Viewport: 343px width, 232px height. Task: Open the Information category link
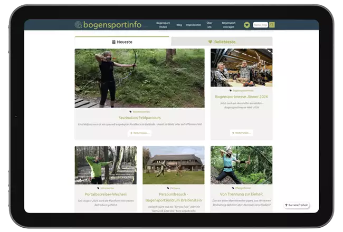107,188
